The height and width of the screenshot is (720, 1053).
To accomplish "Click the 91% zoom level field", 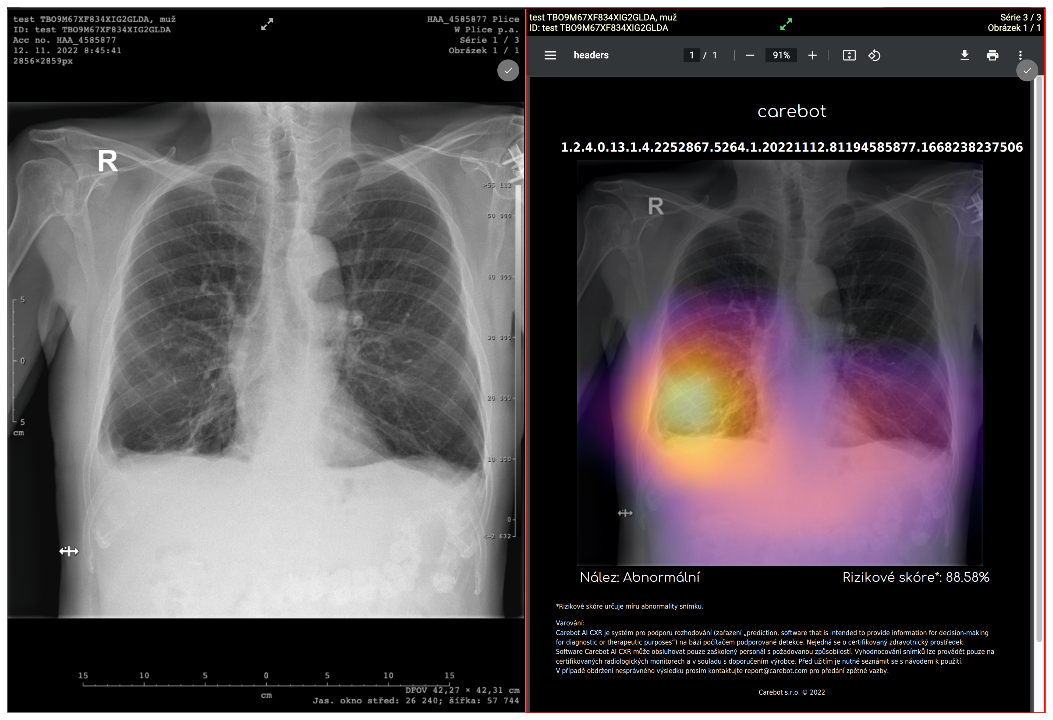I will (x=781, y=55).
